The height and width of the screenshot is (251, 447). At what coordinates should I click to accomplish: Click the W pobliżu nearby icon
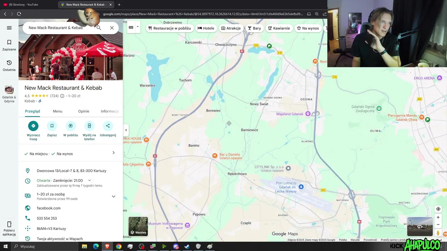coord(71,126)
